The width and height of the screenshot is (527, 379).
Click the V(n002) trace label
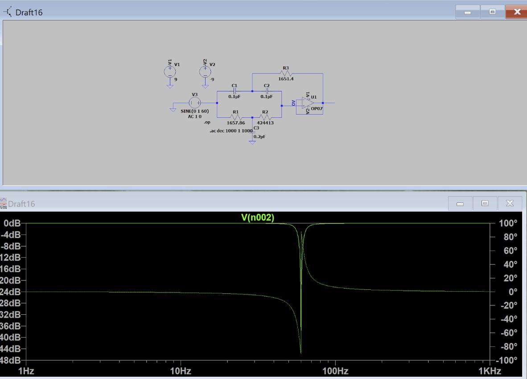click(x=258, y=218)
